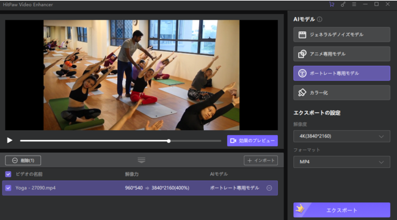Uncheck the Yoga - 27090.mp4 checkbox
397x220 pixels.
(8, 188)
